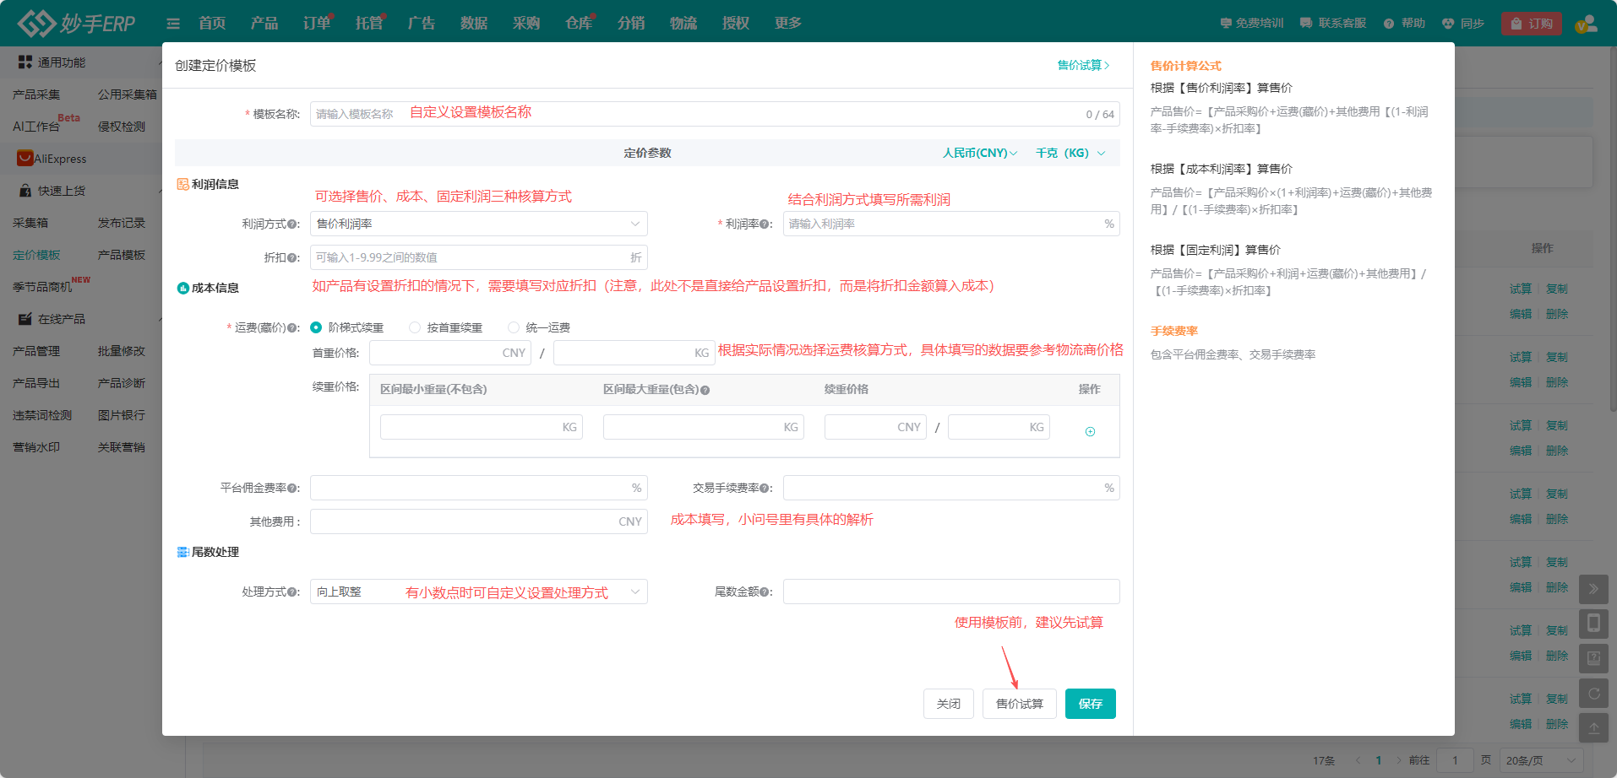Select the 阶梯式续重 radio option
Viewport: 1617px width, 778px height.
point(317,327)
